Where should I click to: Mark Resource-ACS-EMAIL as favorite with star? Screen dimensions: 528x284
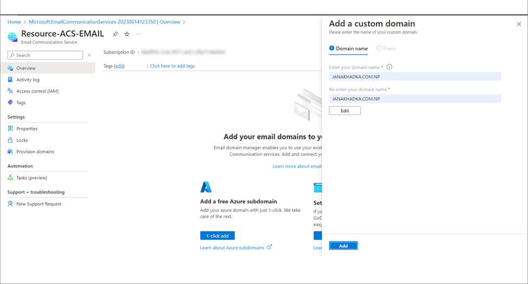127,34
